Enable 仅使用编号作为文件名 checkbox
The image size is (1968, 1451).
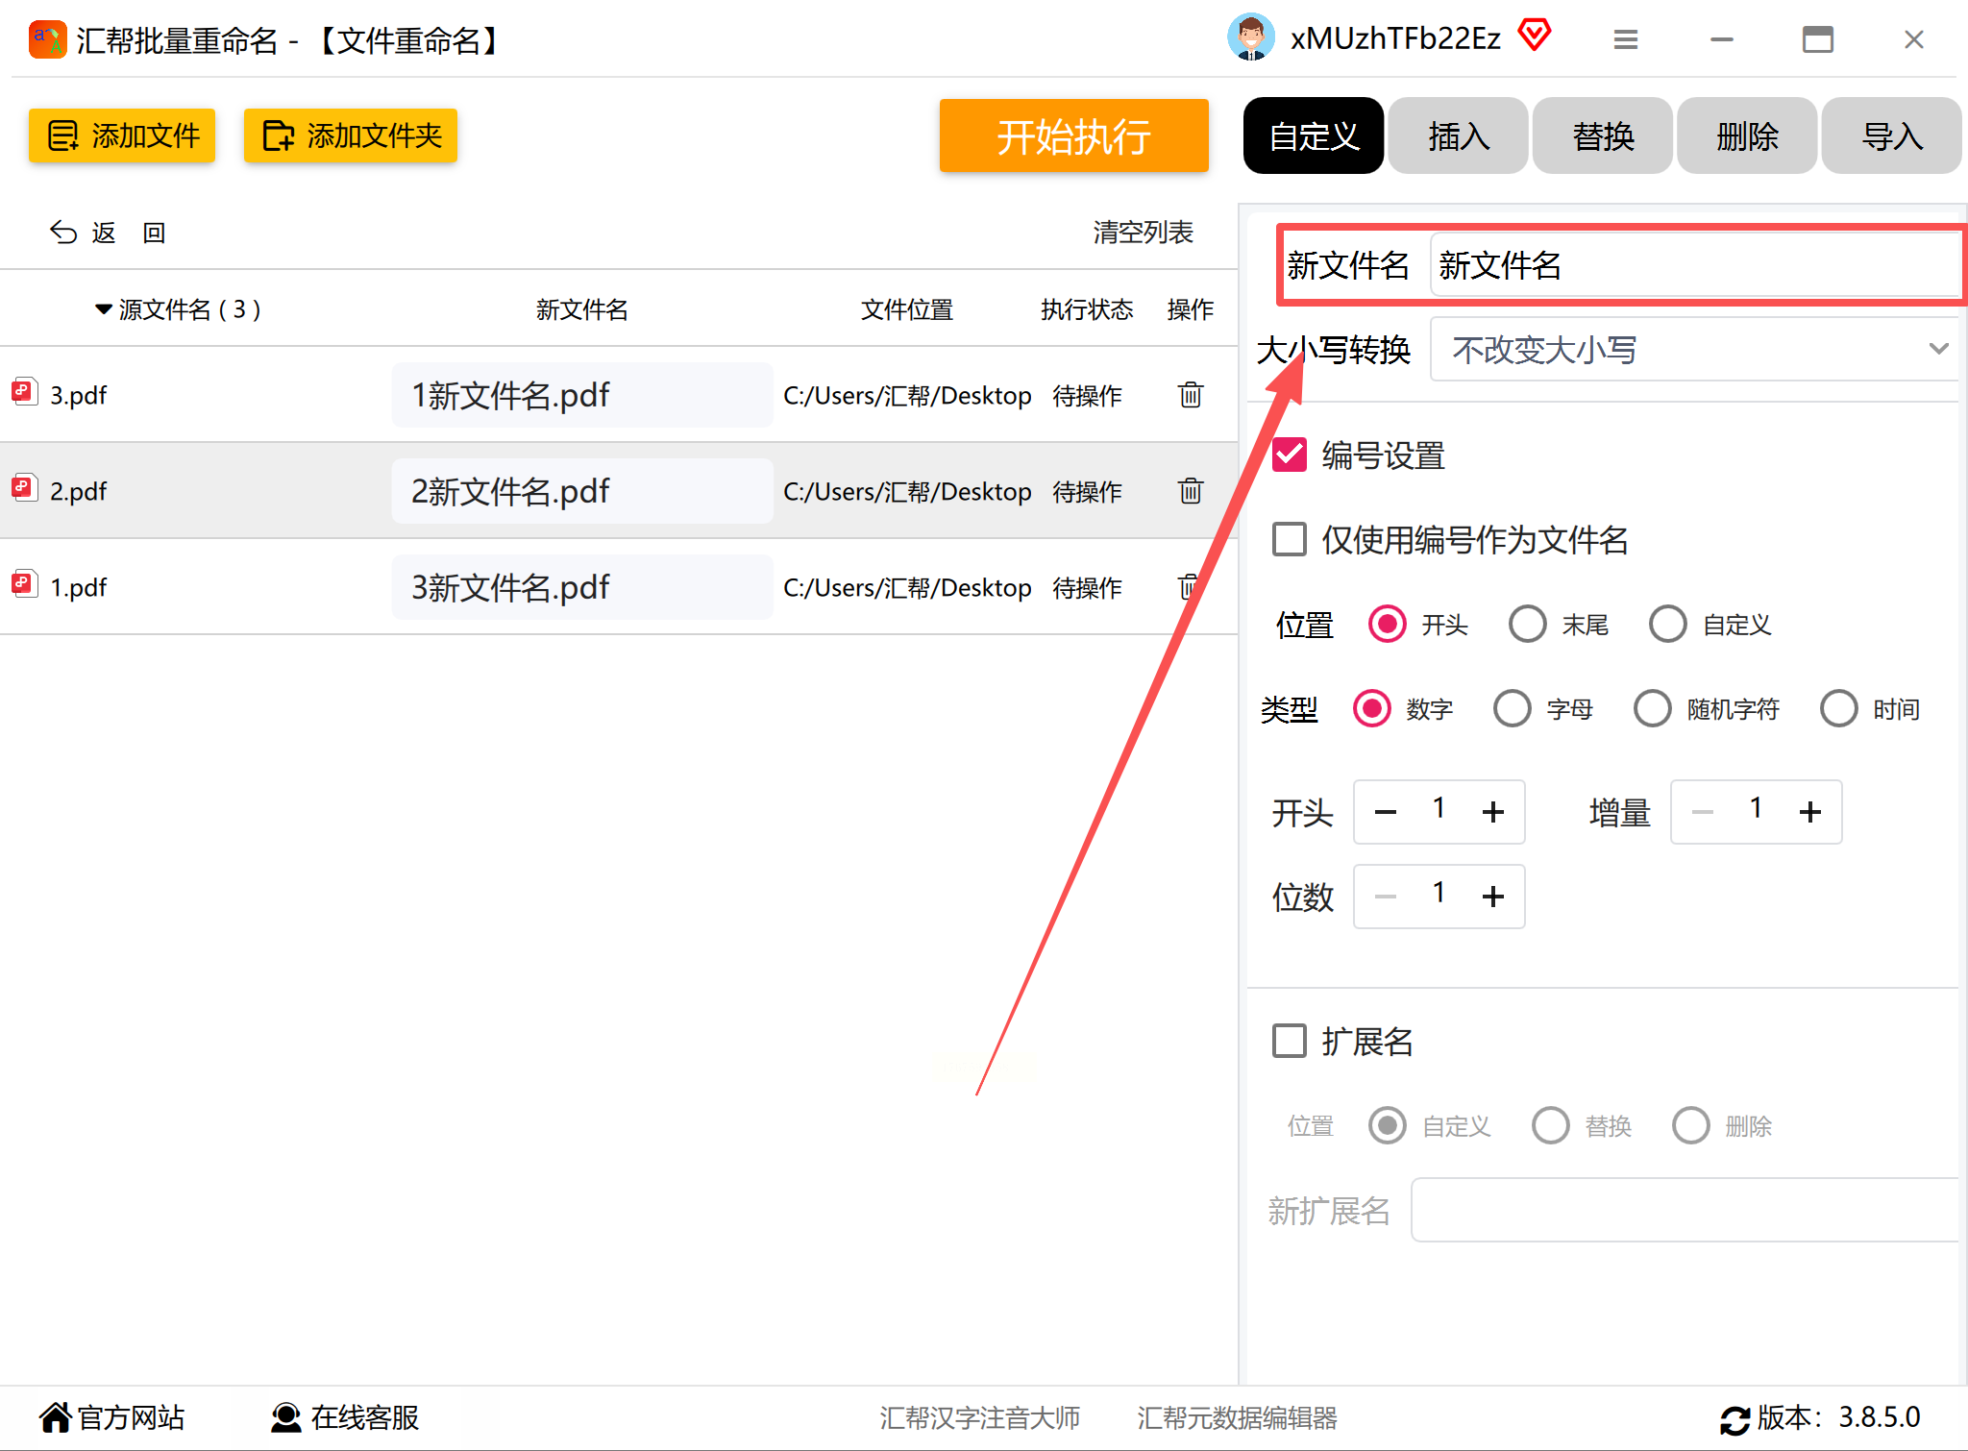pos(1290,539)
